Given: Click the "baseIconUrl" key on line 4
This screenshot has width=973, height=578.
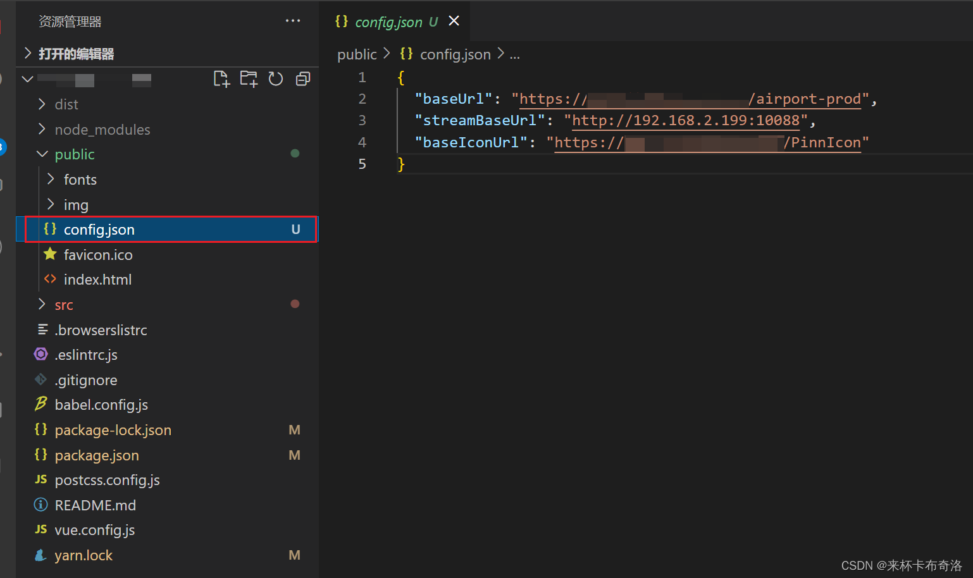Looking at the screenshot, I should click(471, 142).
